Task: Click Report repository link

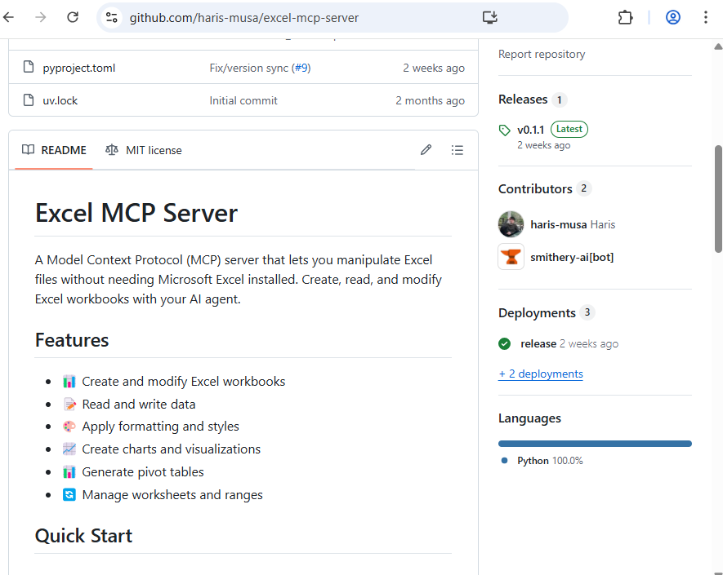Action: coord(542,54)
